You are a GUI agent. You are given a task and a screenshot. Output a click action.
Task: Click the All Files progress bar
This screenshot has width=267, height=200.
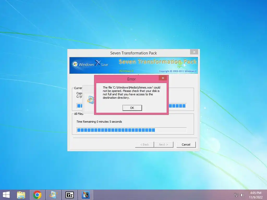pyautogui.click(x=131, y=130)
